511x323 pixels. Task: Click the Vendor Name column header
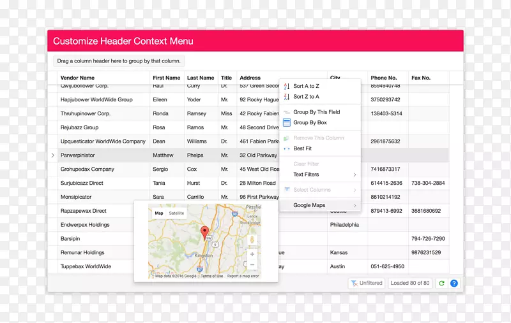(x=103, y=78)
